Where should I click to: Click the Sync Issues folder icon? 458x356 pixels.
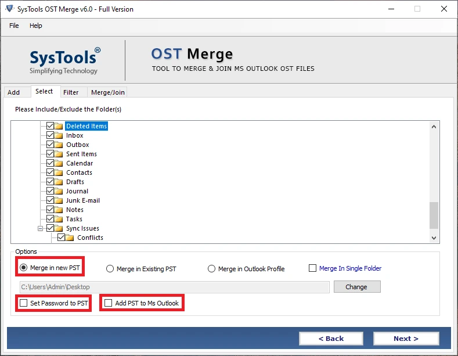[x=59, y=229]
